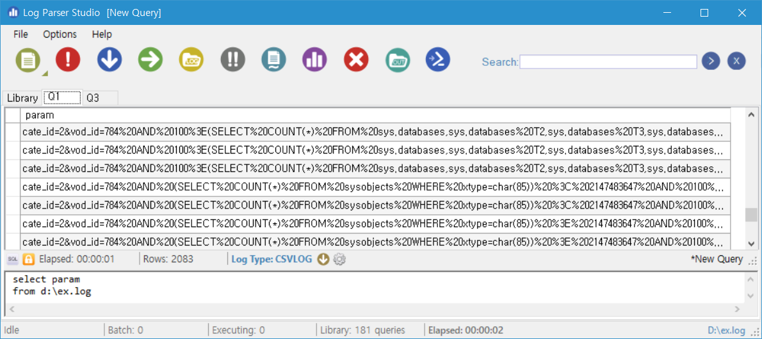Switch to the Q3 tab
The height and width of the screenshot is (339, 762).
(x=99, y=98)
